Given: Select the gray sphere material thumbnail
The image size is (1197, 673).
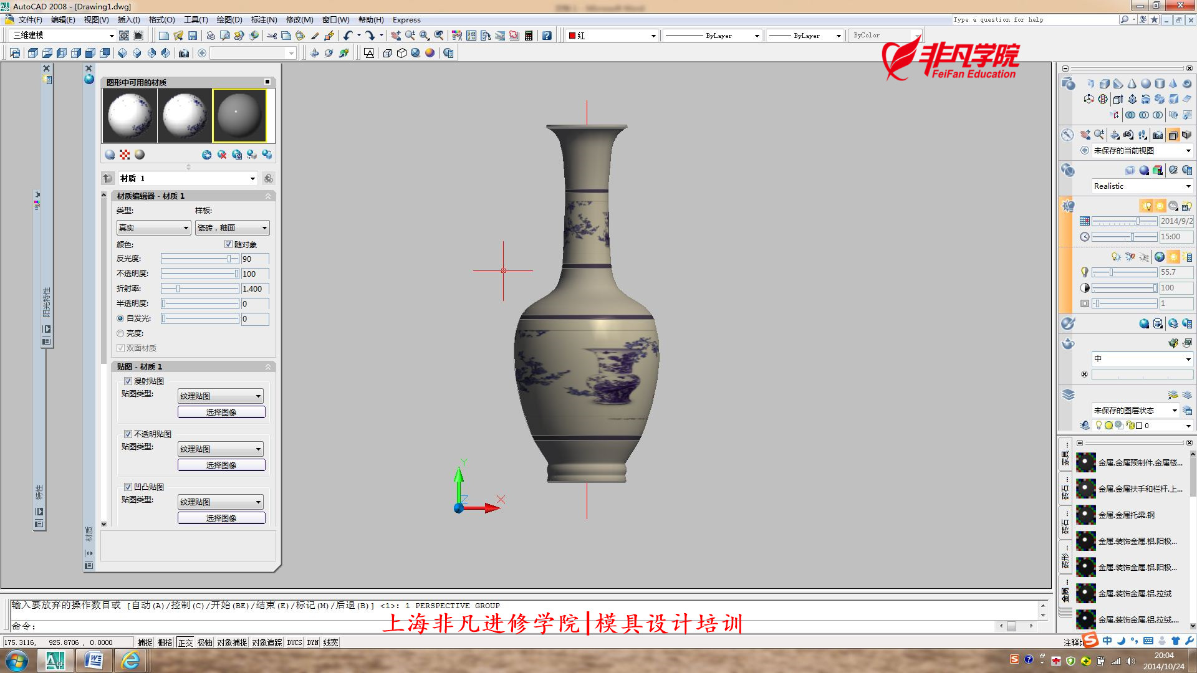Looking at the screenshot, I should pos(239,116).
